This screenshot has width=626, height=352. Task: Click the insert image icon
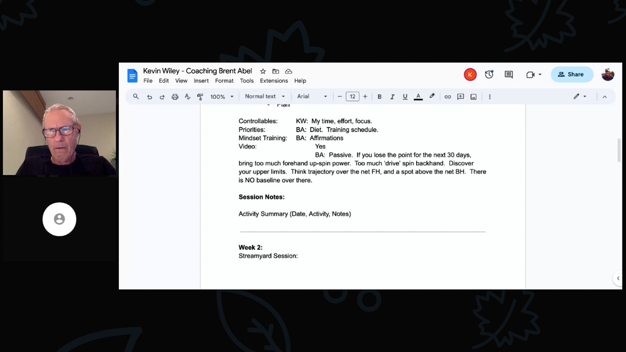pyautogui.click(x=473, y=97)
